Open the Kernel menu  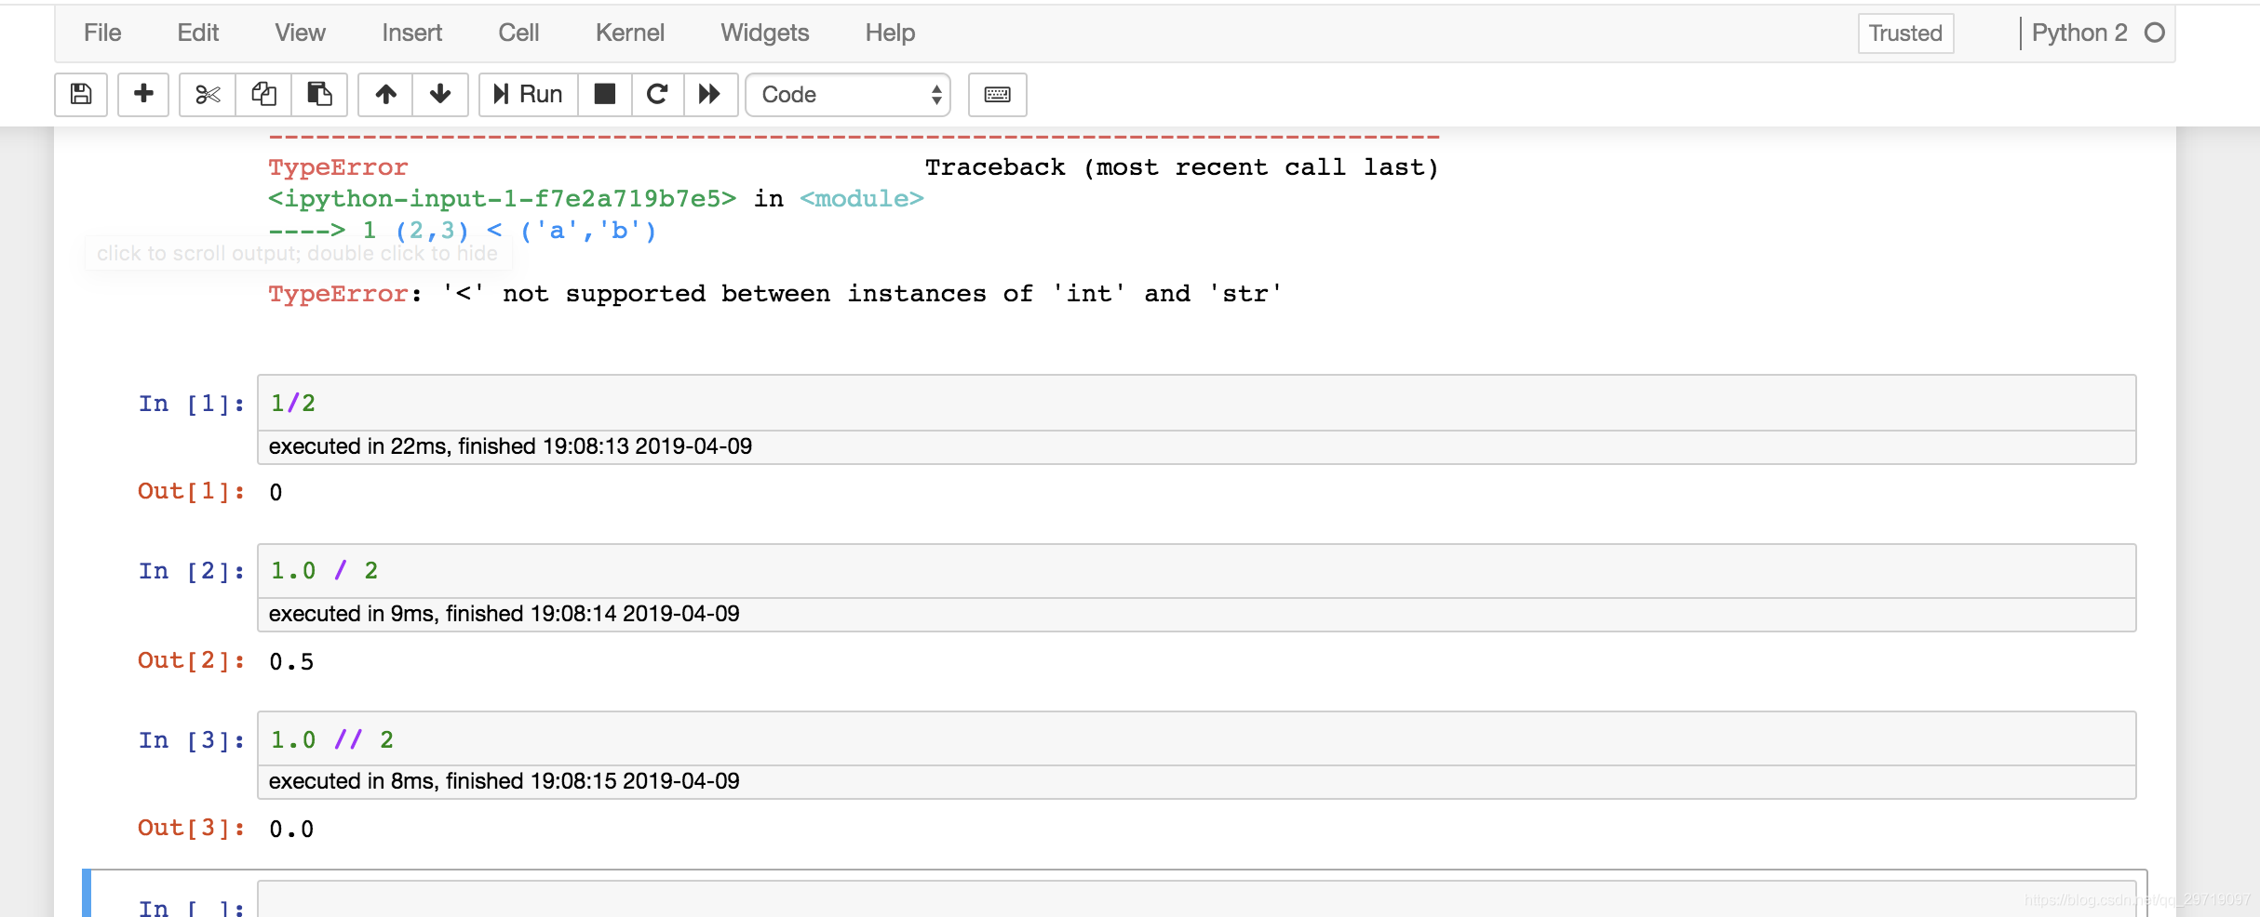629,33
